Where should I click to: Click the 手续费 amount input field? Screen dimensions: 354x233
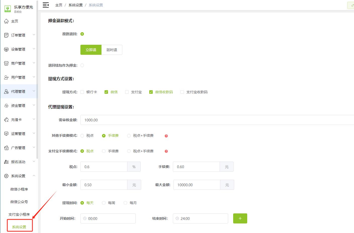[x=196, y=167]
